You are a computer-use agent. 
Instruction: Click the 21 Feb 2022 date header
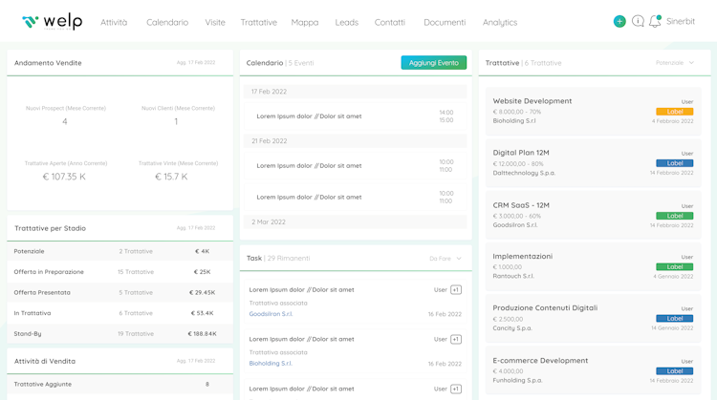click(356, 141)
